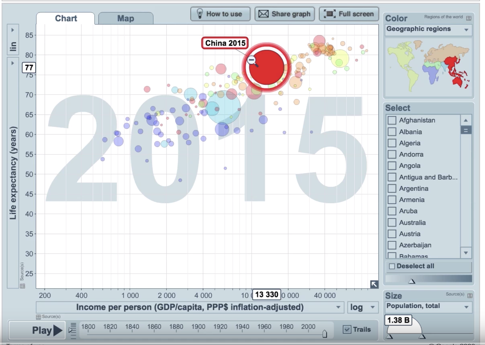485x345 pixels.
Task: Select the Australia checkbox
Action: (x=392, y=222)
